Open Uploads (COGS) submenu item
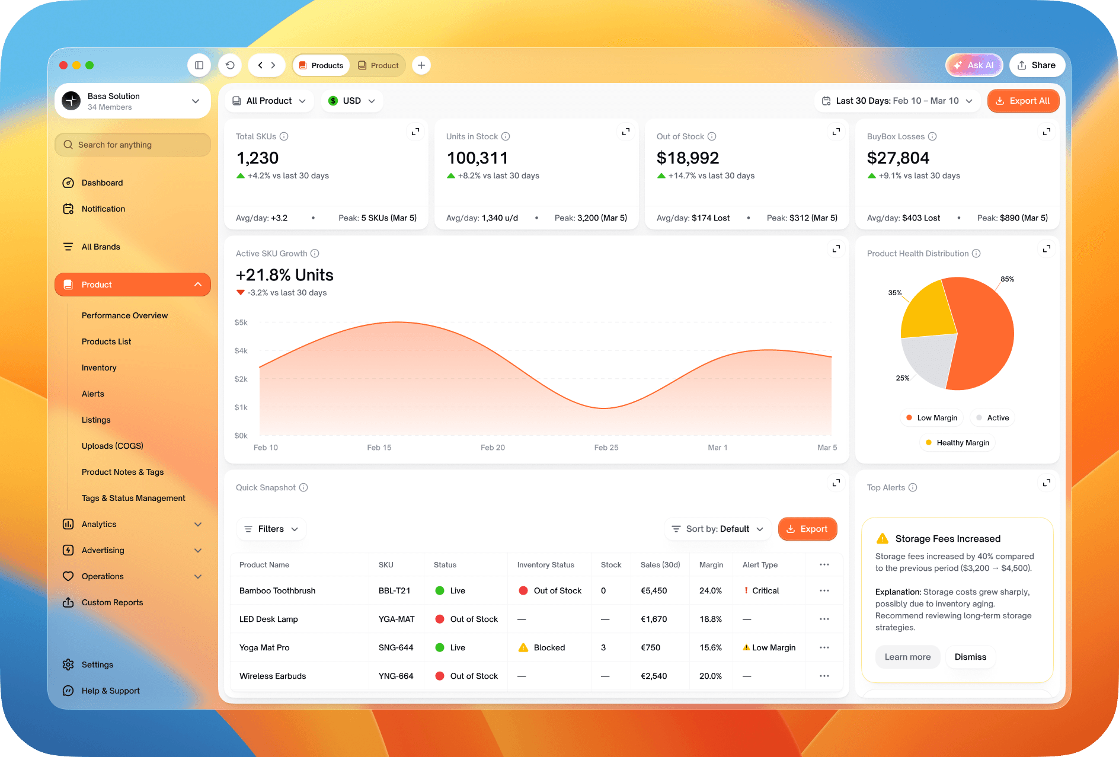This screenshot has height=757, width=1119. point(113,446)
